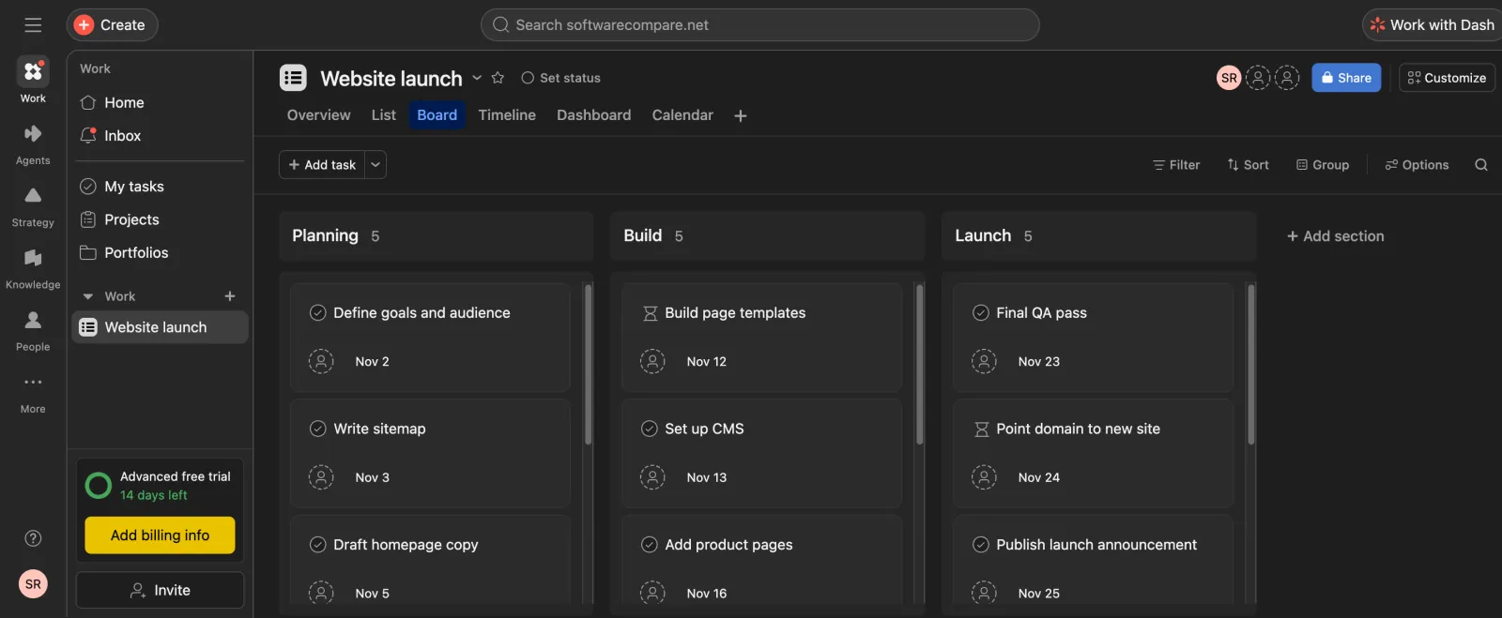This screenshot has width=1502, height=618.
Task: Open the Customize panel
Action: 1447,78
